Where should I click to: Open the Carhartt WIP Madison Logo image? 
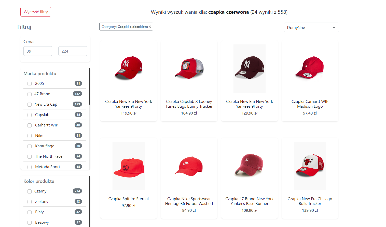click(x=310, y=68)
